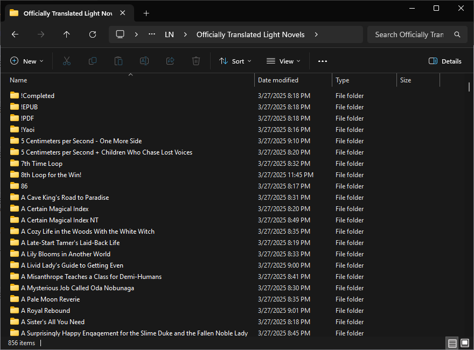
Task: Click the Share icon in toolbar
Action: (x=170, y=61)
